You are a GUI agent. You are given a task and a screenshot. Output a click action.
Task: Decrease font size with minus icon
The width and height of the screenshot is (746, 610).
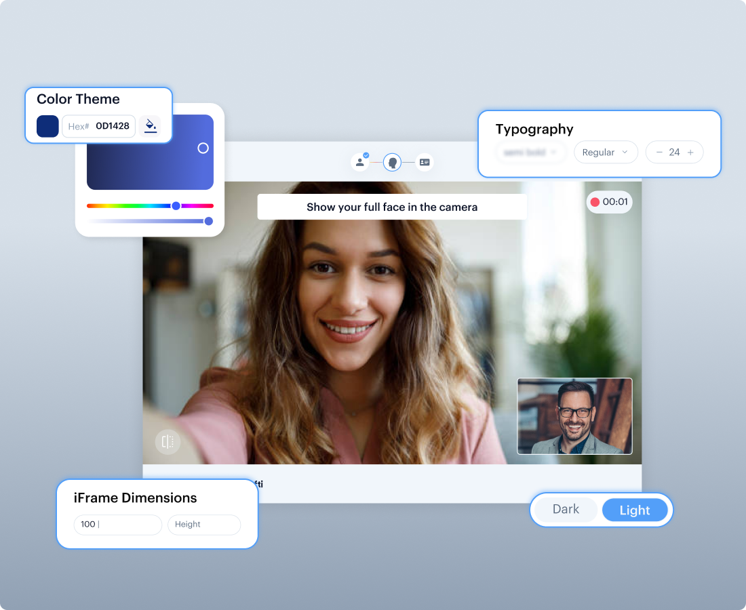click(659, 152)
